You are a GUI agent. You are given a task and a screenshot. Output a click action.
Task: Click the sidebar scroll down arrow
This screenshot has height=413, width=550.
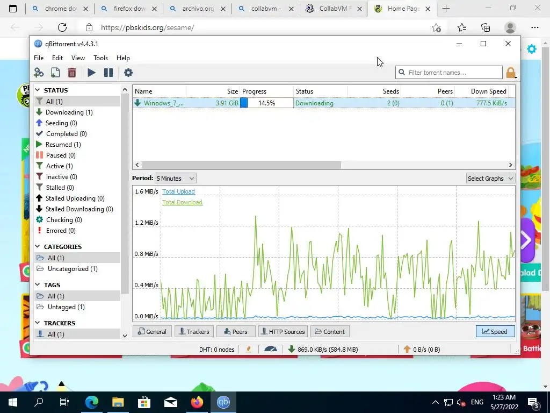pos(125,336)
